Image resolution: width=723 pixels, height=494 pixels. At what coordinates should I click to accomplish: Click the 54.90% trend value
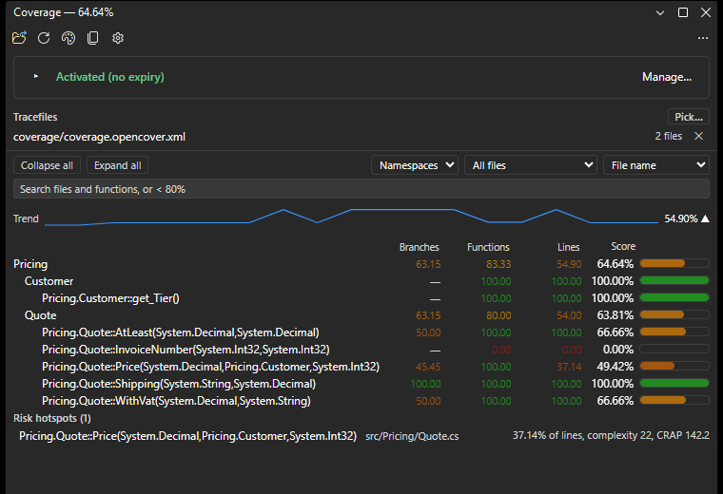[680, 218]
